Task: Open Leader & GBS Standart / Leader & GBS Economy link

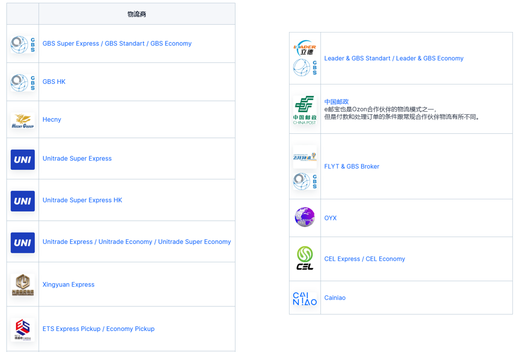Action: [x=394, y=58]
